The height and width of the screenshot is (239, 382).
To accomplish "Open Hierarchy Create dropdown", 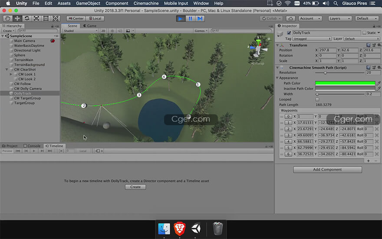I will click(9, 31).
